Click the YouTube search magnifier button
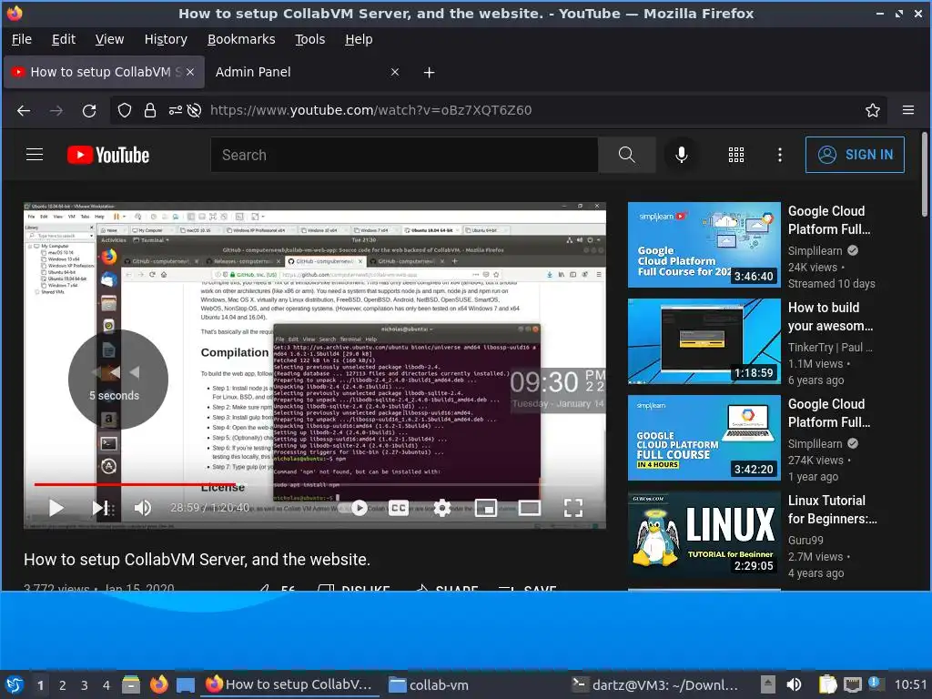 [626, 155]
